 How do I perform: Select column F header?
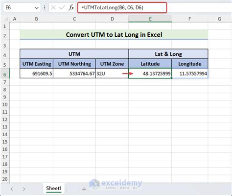point(190,19)
